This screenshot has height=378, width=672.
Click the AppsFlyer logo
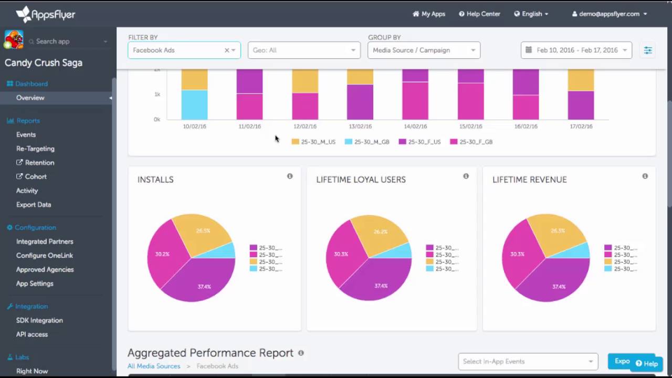point(46,14)
